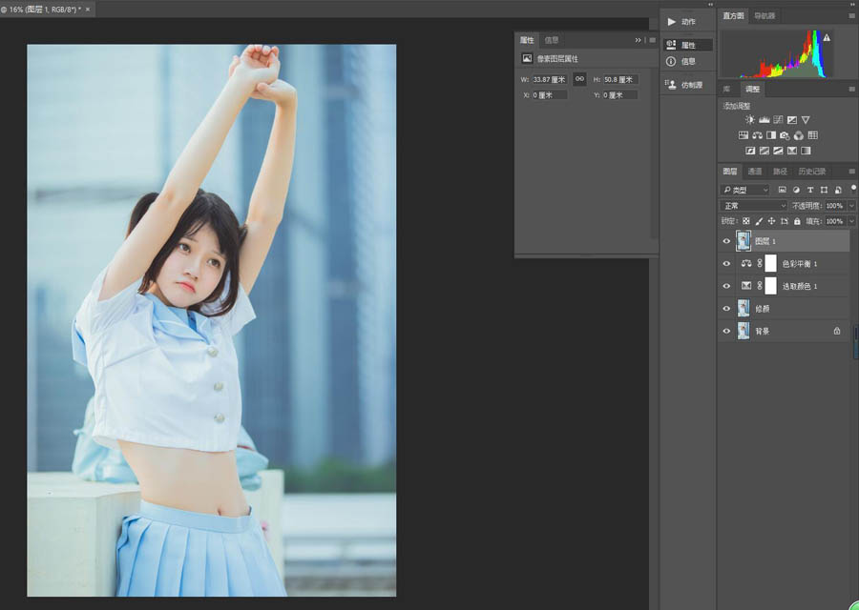Hide the 背景 layer
This screenshot has height=610, width=859.
[x=726, y=331]
